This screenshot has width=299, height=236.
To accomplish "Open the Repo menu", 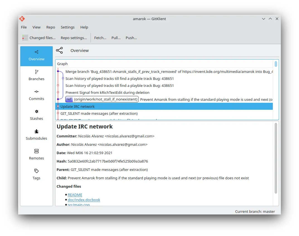I will pyautogui.click(x=50, y=27).
